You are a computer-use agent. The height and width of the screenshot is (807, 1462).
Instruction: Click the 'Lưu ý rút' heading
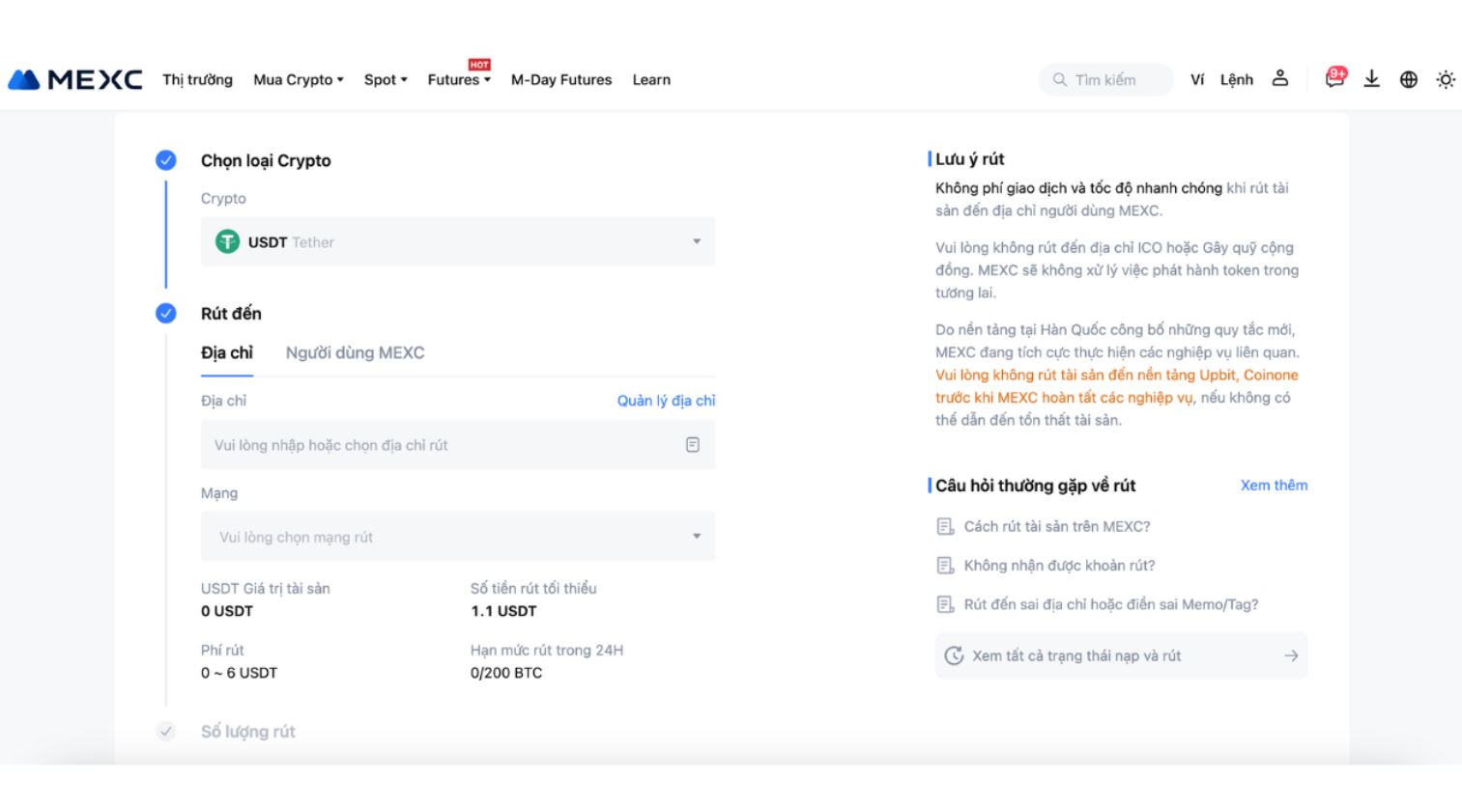[970, 159]
